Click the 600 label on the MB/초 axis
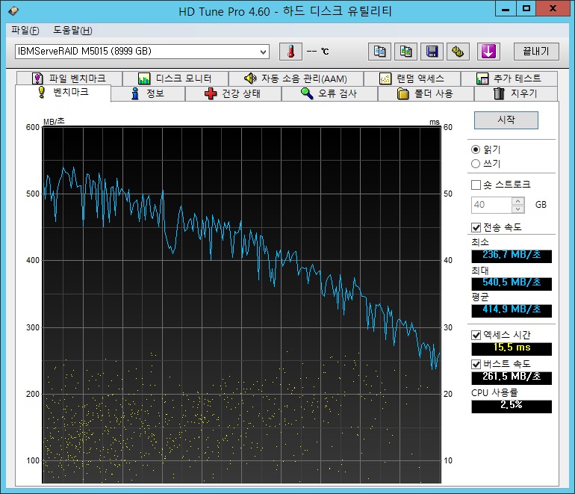This screenshot has height=494, width=575. pos(33,127)
